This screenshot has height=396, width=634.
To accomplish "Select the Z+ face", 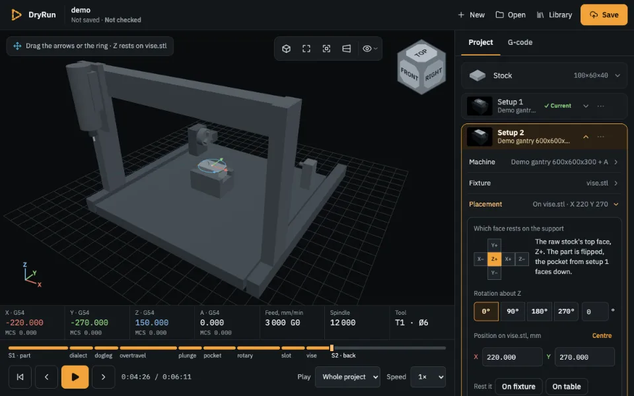I will pyautogui.click(x=494, y=259).
